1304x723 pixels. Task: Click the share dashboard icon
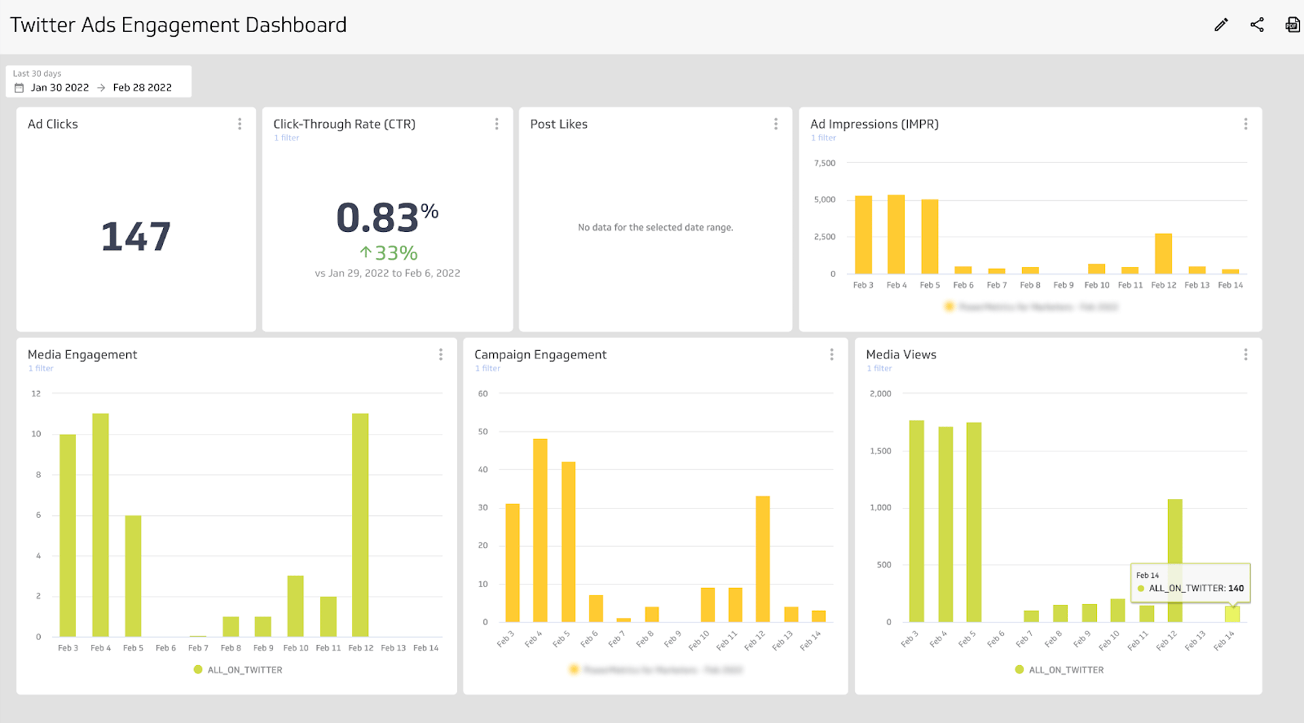click(x=1257, y=25)
